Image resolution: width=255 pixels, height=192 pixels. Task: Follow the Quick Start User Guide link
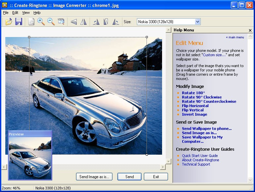(x=200, y=156)
